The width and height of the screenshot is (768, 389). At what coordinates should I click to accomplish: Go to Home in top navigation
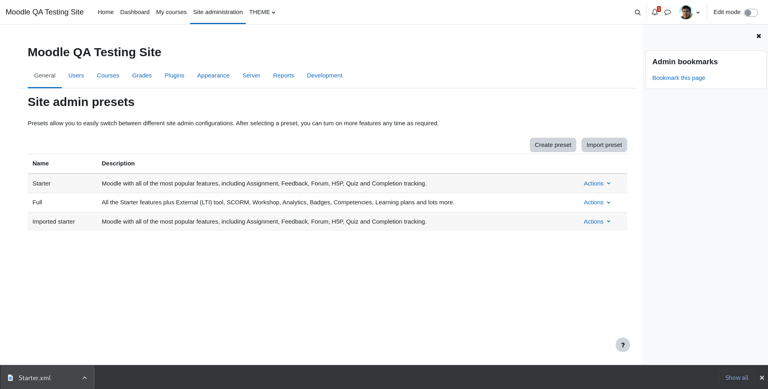(105, 12)
